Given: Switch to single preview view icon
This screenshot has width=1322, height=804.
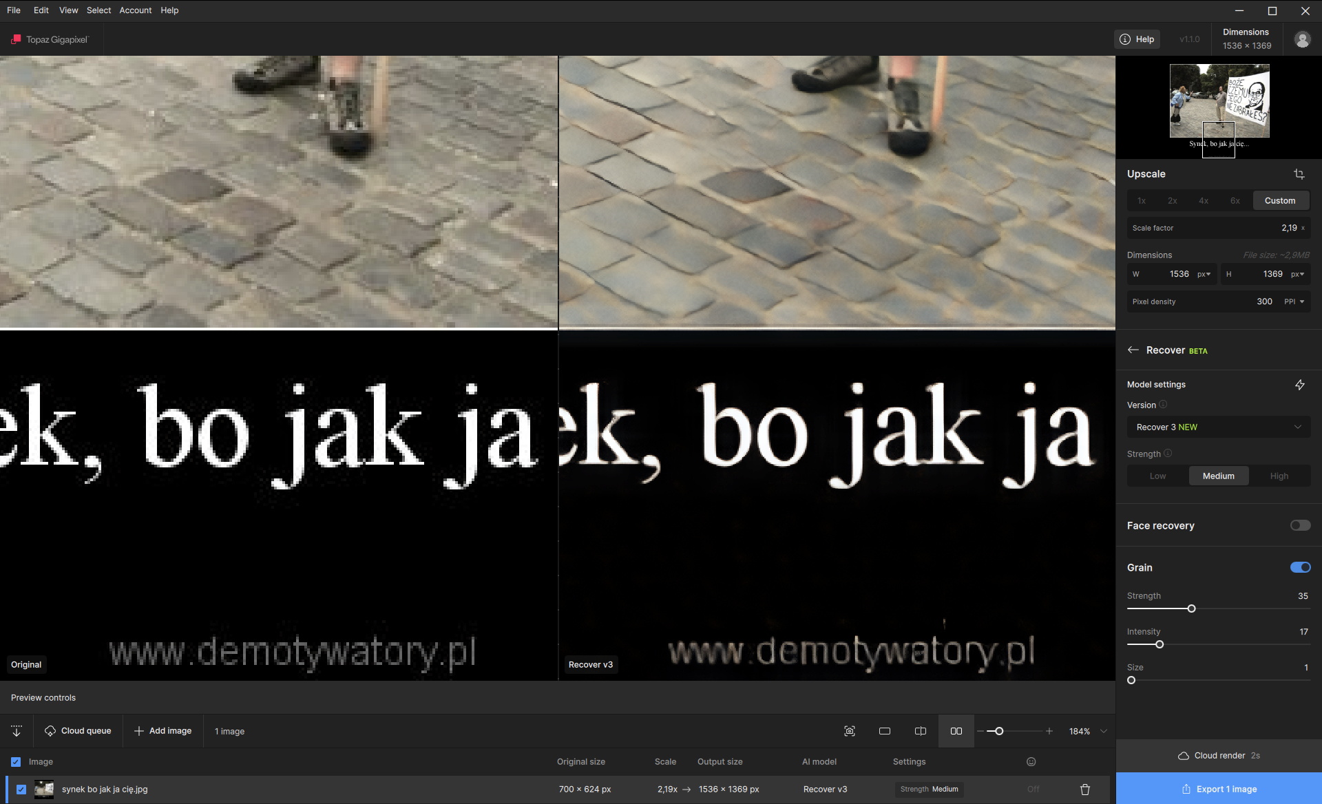Looking at the screenshot, I should point(885,731).
